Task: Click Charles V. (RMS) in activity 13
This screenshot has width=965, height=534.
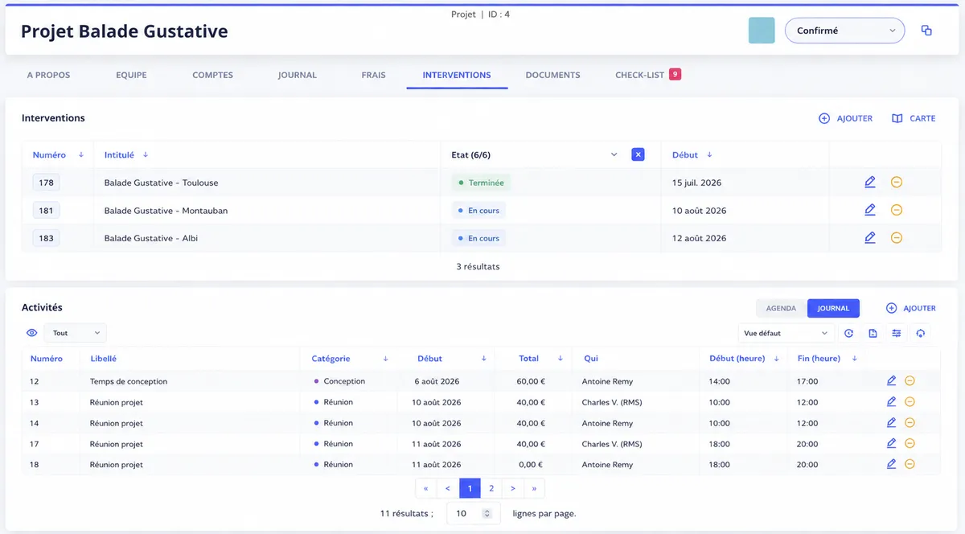Action: (612, 402)
